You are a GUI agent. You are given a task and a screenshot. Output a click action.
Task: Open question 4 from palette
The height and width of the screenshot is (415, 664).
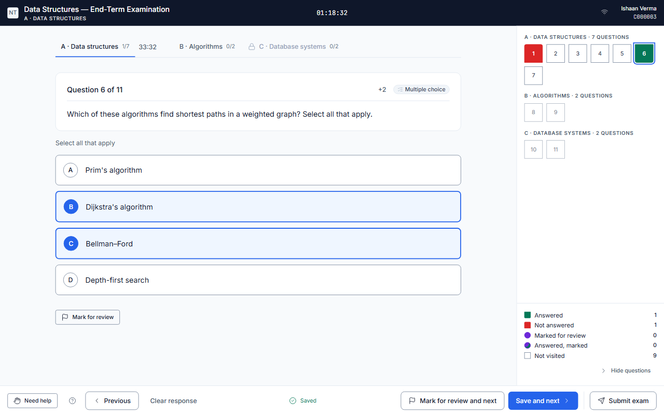[x=600, y=53]
